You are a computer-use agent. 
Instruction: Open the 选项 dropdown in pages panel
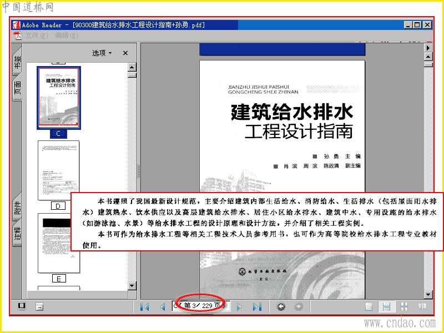tap(102, 53)
